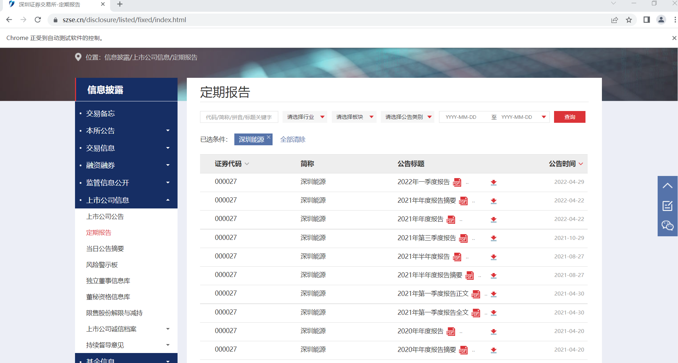Viewport: 678px width, 363px height.
Task: Download the 2020年年度报告摘要 file
Action: coord(494,350)
